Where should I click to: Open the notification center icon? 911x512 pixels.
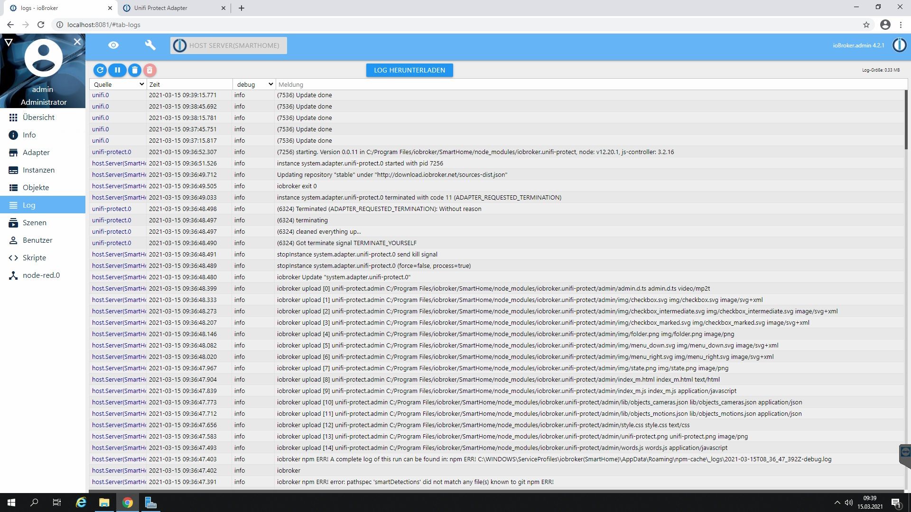tap(896, 503)
